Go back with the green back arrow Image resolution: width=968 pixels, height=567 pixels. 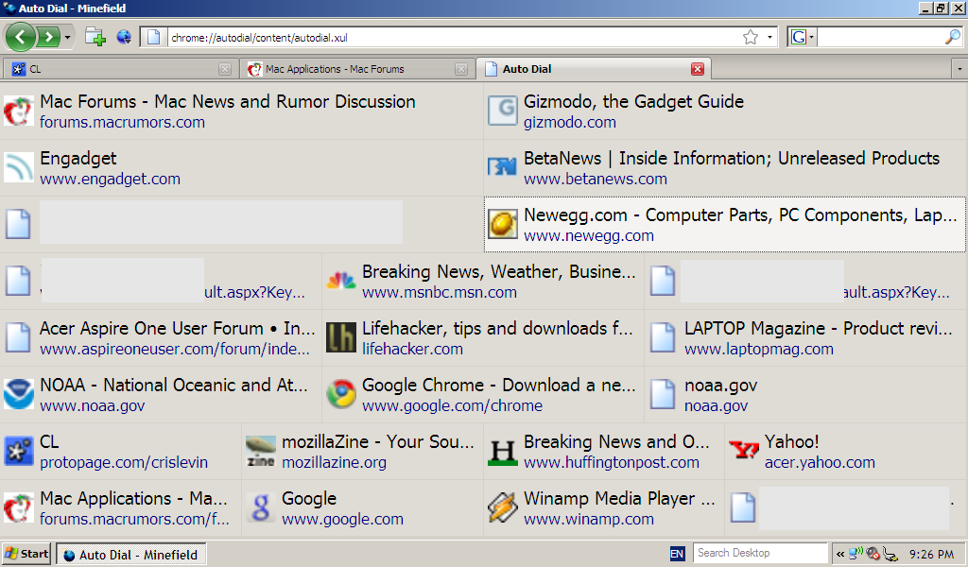(x=20, y=37)
